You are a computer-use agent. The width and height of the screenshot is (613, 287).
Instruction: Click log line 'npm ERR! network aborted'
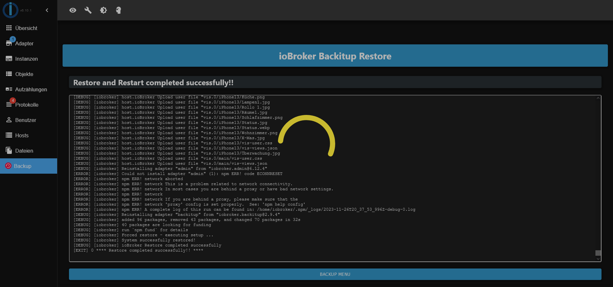coord(128,179)
